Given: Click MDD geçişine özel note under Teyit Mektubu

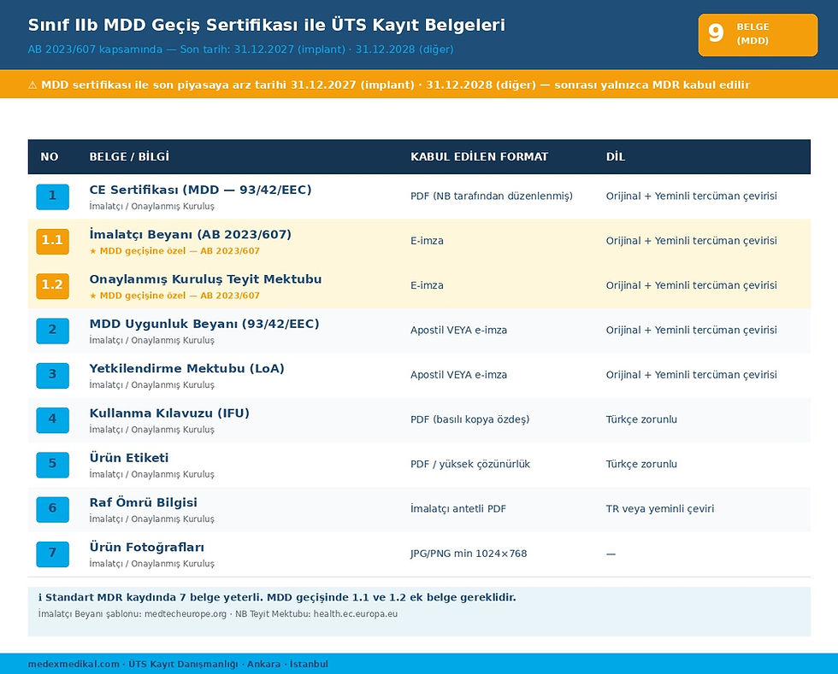Looking at the screenshot, I should [x=174, y=296].
